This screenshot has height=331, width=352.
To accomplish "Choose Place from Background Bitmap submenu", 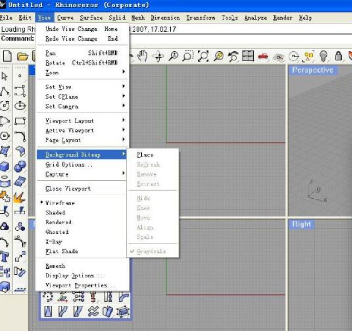I will [x=145, y=154].
